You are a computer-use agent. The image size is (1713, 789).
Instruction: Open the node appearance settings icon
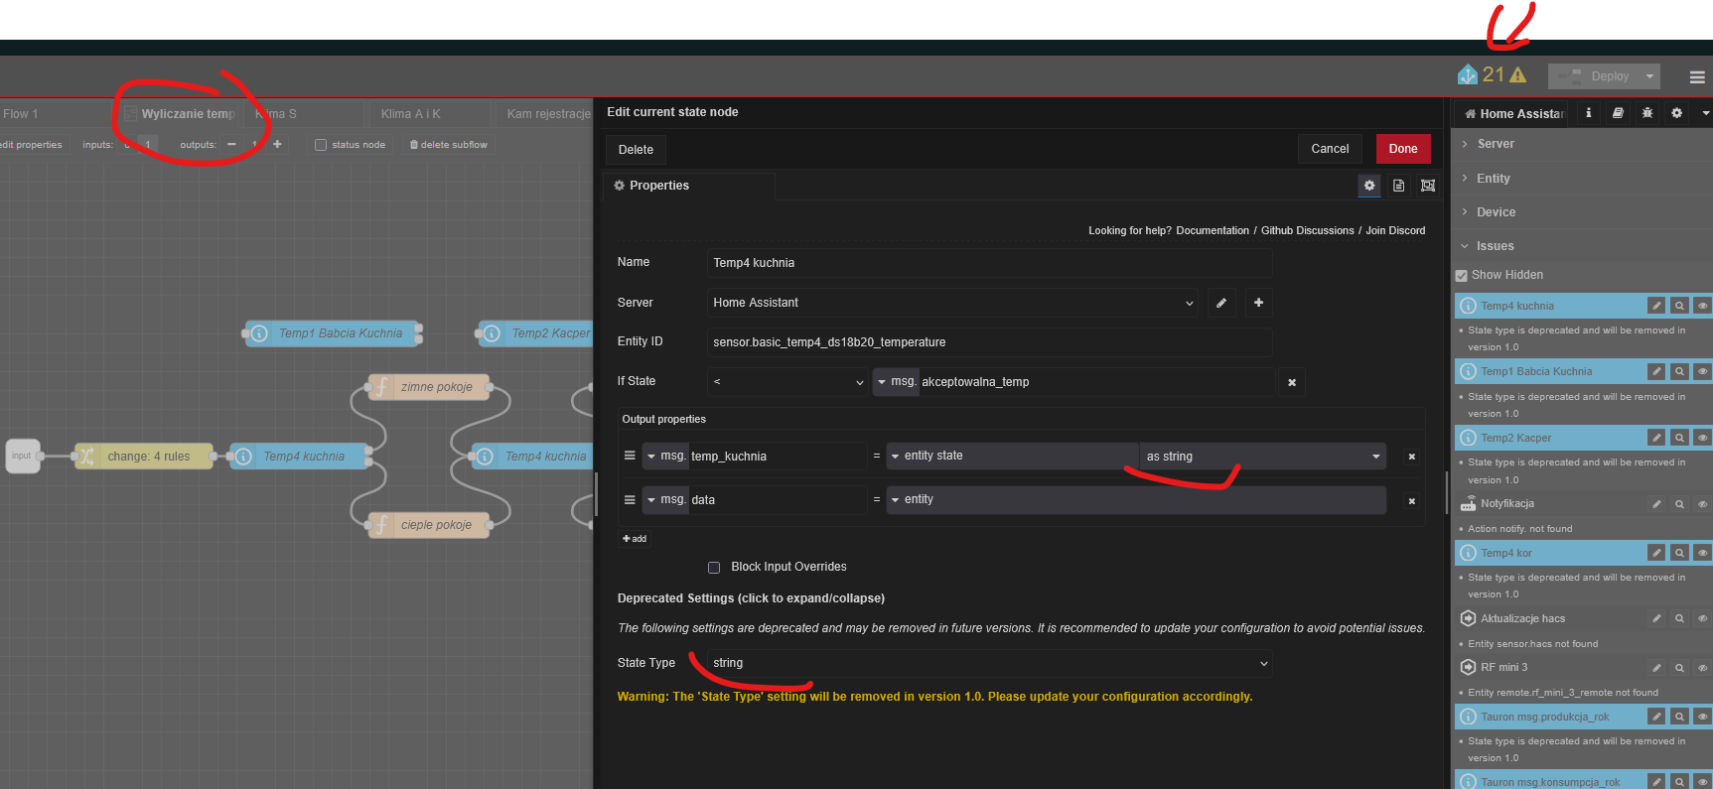coord(1428,186)
